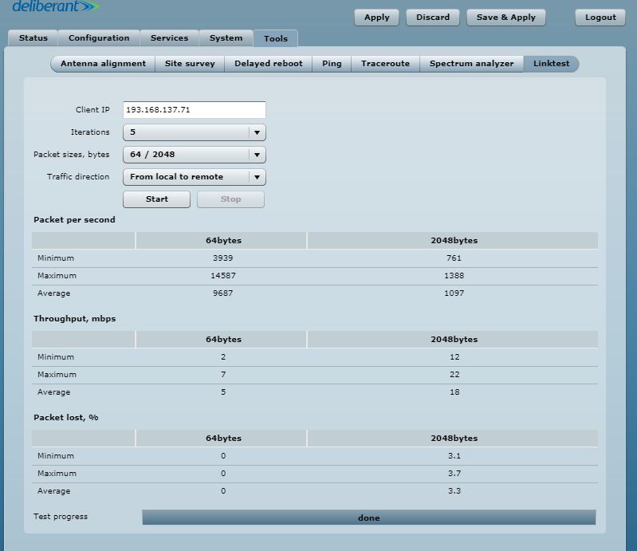
Task: Open Antenna alignment tool
Action: click(x=103, y=64)
